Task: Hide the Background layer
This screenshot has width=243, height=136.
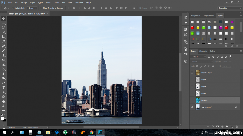Action: click(x=192, y=107)
